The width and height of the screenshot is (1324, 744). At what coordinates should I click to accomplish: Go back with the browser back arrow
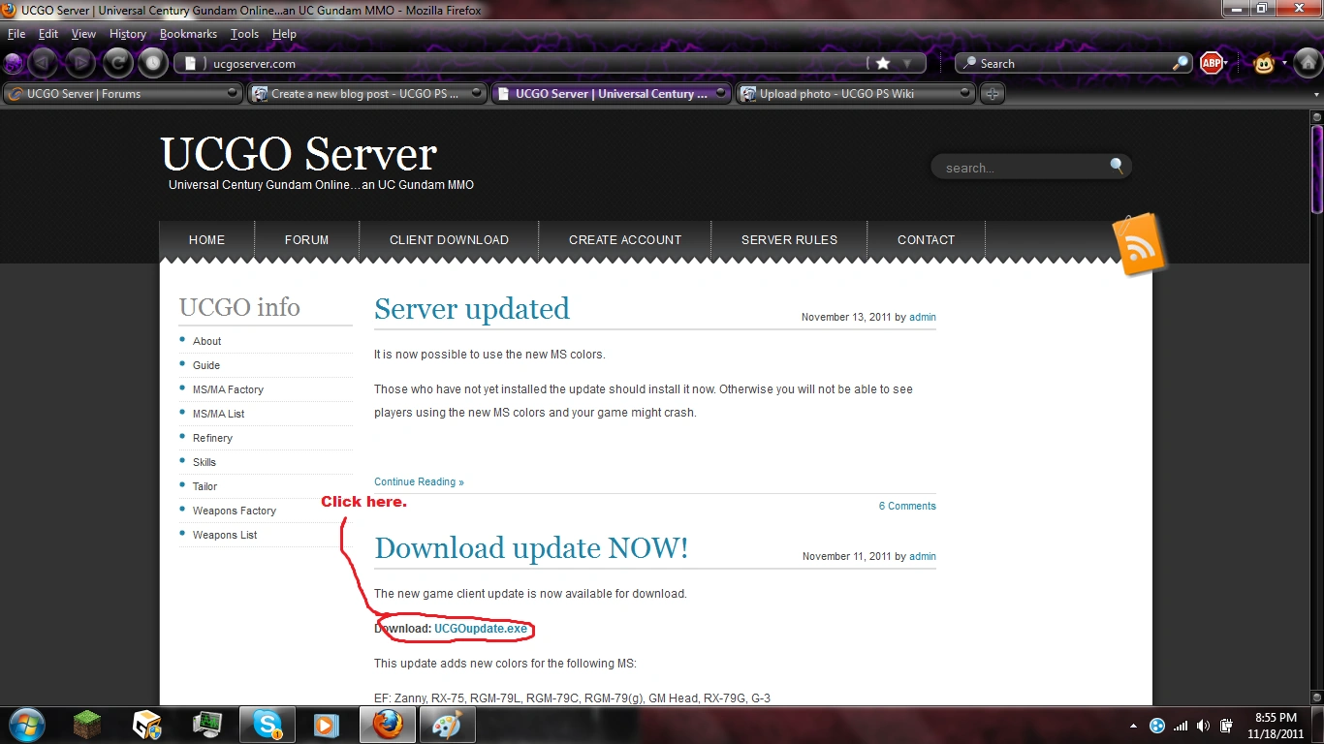[x=43, y=64]
